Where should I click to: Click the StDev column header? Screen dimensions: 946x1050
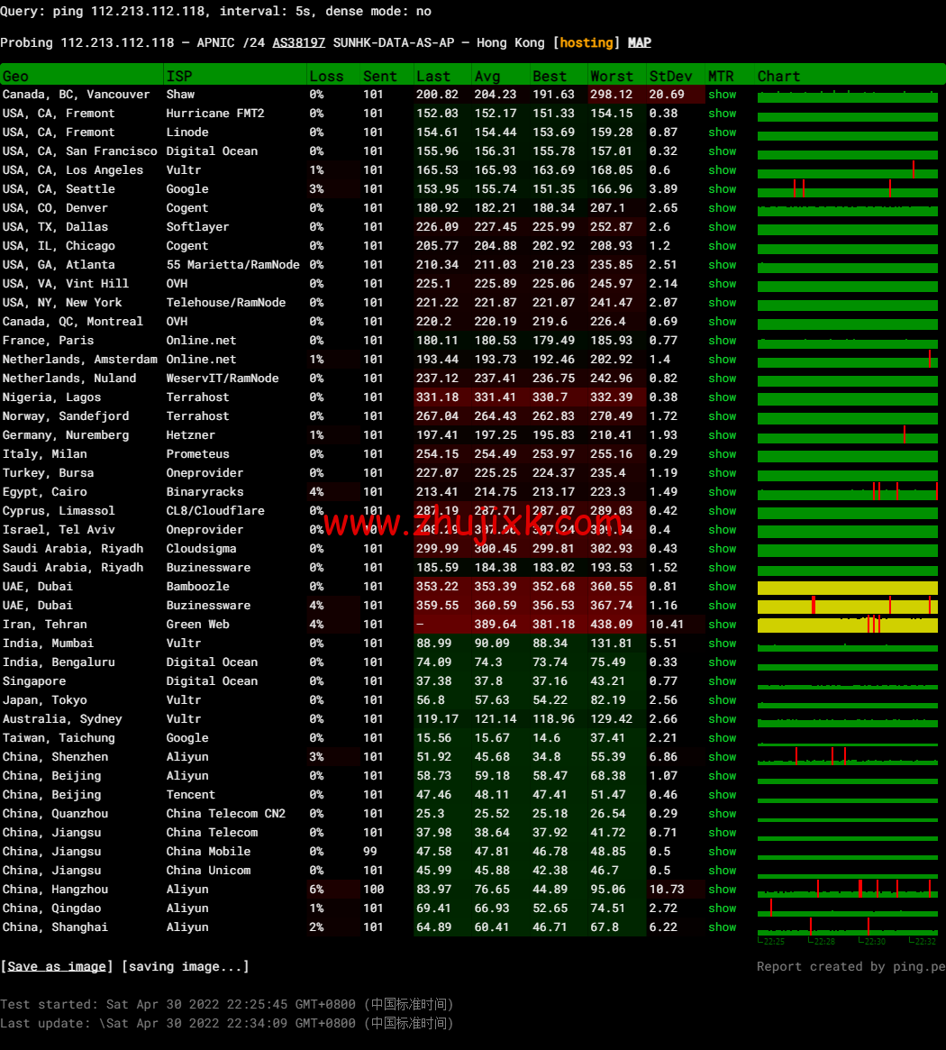671,77
